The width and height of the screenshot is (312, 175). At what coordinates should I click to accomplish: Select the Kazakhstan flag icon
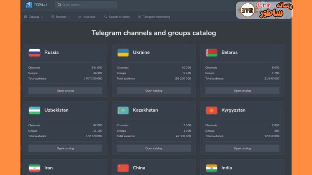pos(123,110)
